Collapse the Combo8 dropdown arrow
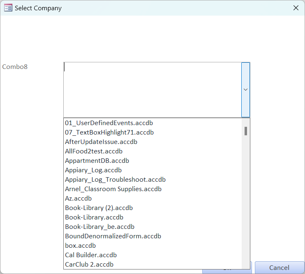Viewport: 305px width, 274px height. point(245,89)
